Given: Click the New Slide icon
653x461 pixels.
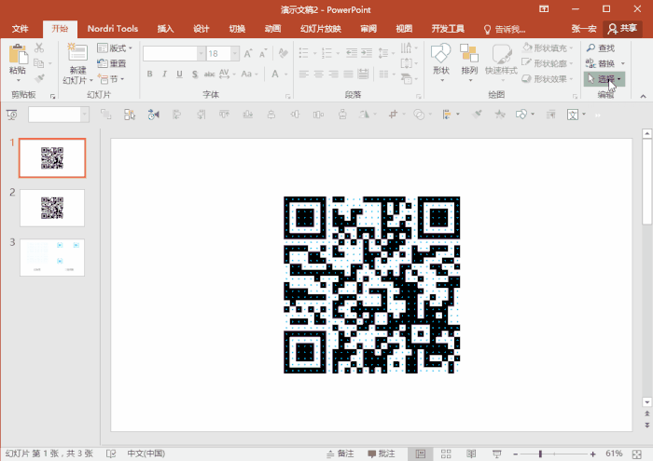Looking at the screenshot, I should point(77,53).
